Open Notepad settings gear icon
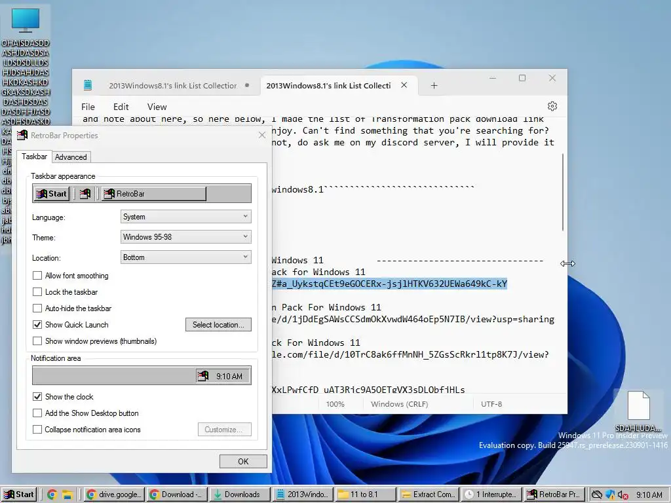Screen dimensions: 671x503 [x=552, y=106]
